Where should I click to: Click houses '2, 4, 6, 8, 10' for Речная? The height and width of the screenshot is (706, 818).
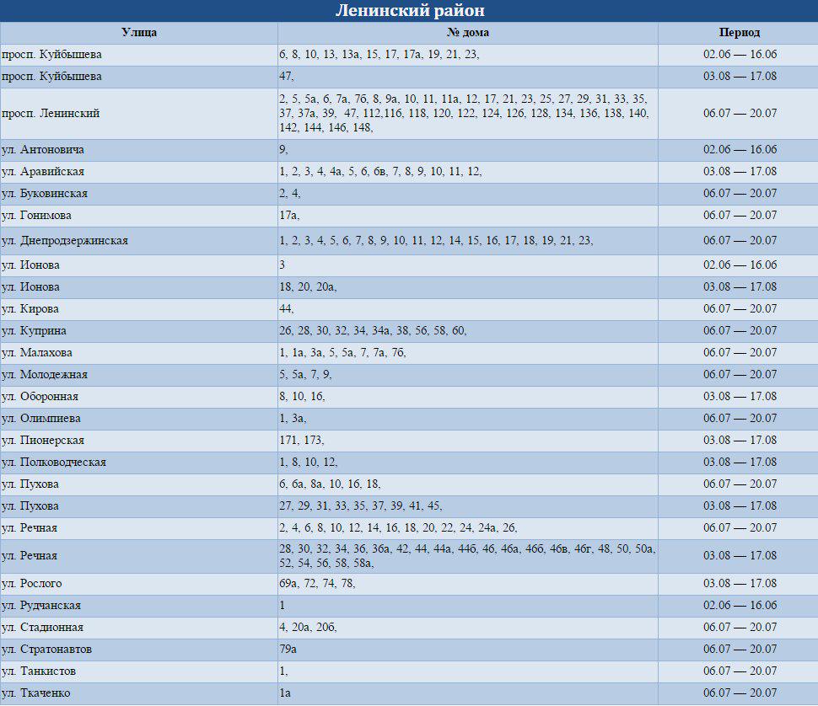point(398,527)
